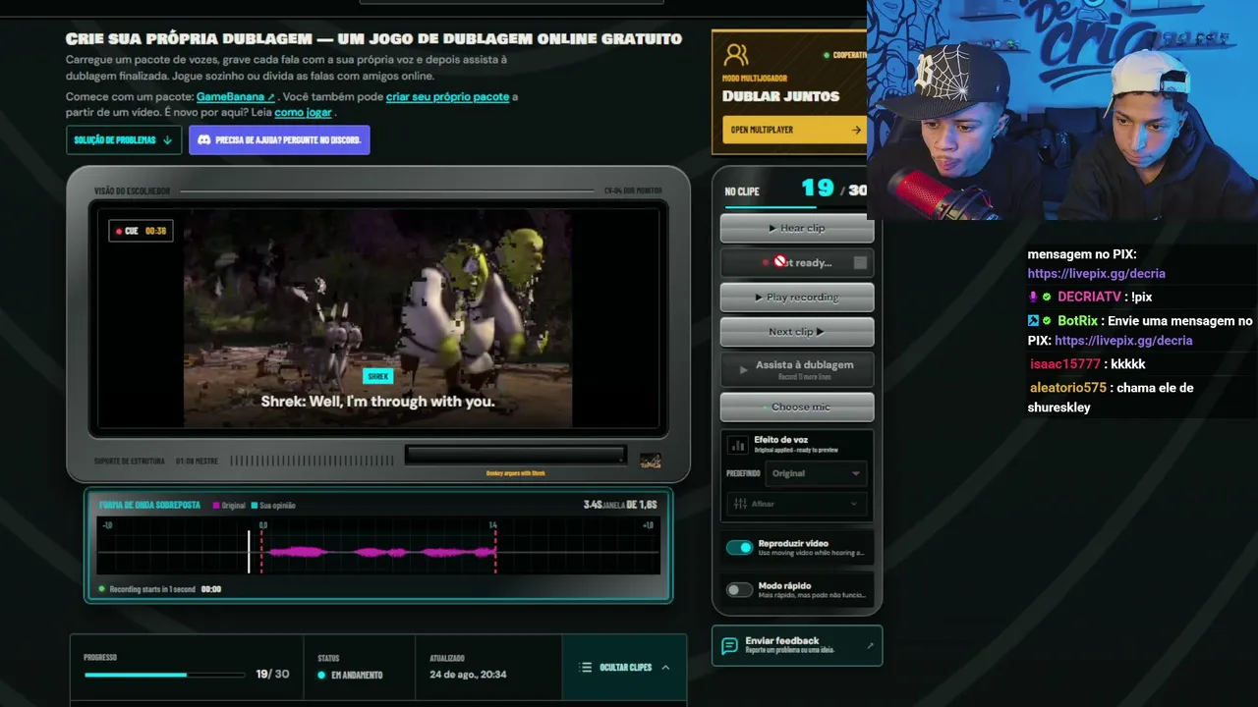The width and height of the screenshot is (1258, 707).
Task: Click the arrow on Open Multiplayer
Action: (x=856, y=130)
